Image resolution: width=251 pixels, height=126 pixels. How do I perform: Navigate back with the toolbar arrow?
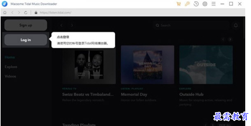[12, 12]
